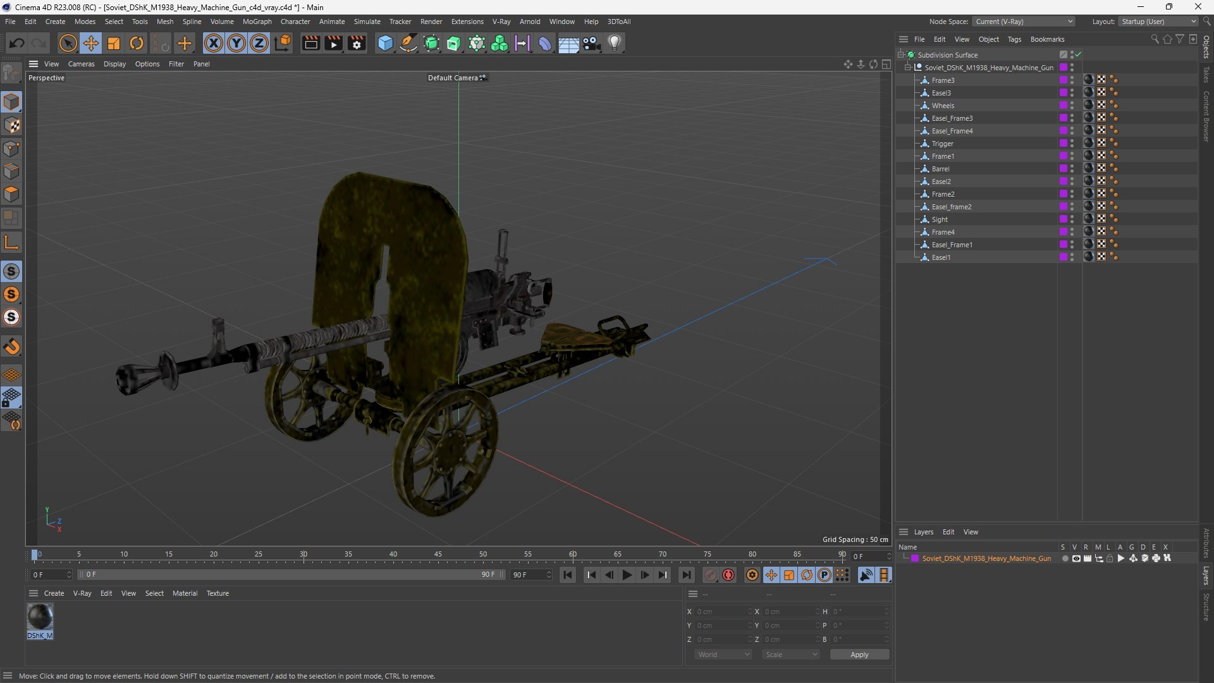Collapse the Subdivision Surface tree node
This screenshot has height=683, width=1214.
pyautogui.click(x=901, y=55)
